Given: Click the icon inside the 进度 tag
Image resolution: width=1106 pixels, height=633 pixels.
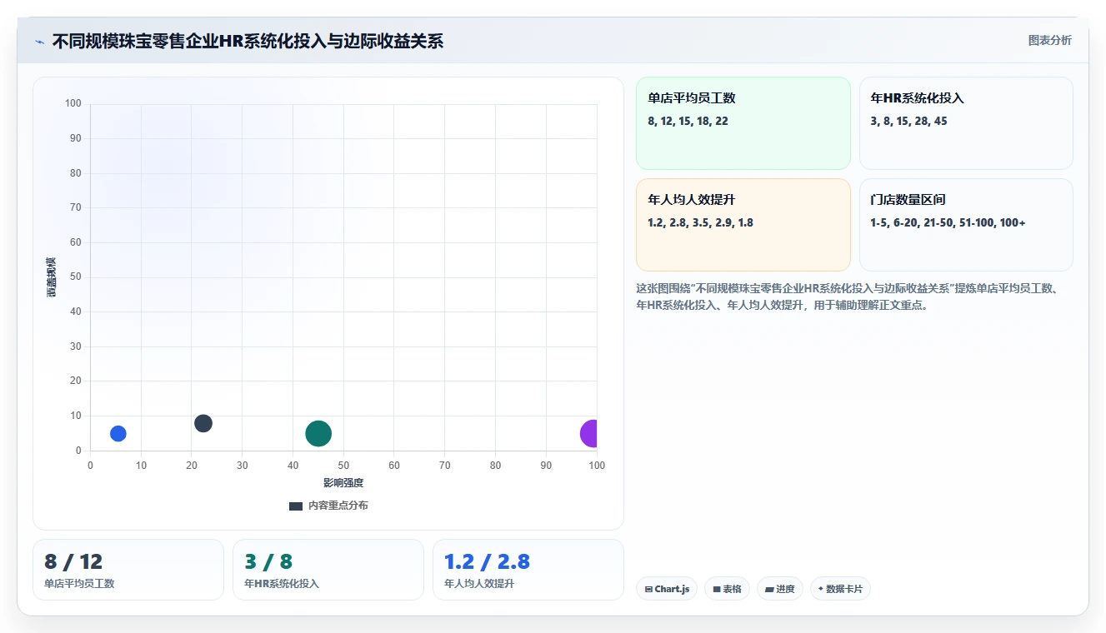Looking at the screenshot, I should tap(769, 589).
